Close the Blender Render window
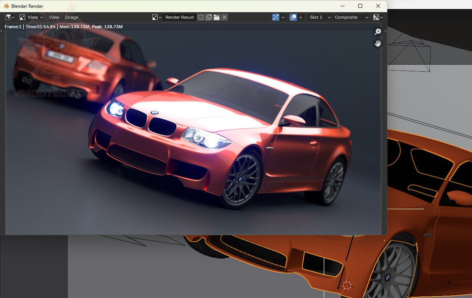The width and height of the screenshot is (472, 298). [x=378, y=6]
